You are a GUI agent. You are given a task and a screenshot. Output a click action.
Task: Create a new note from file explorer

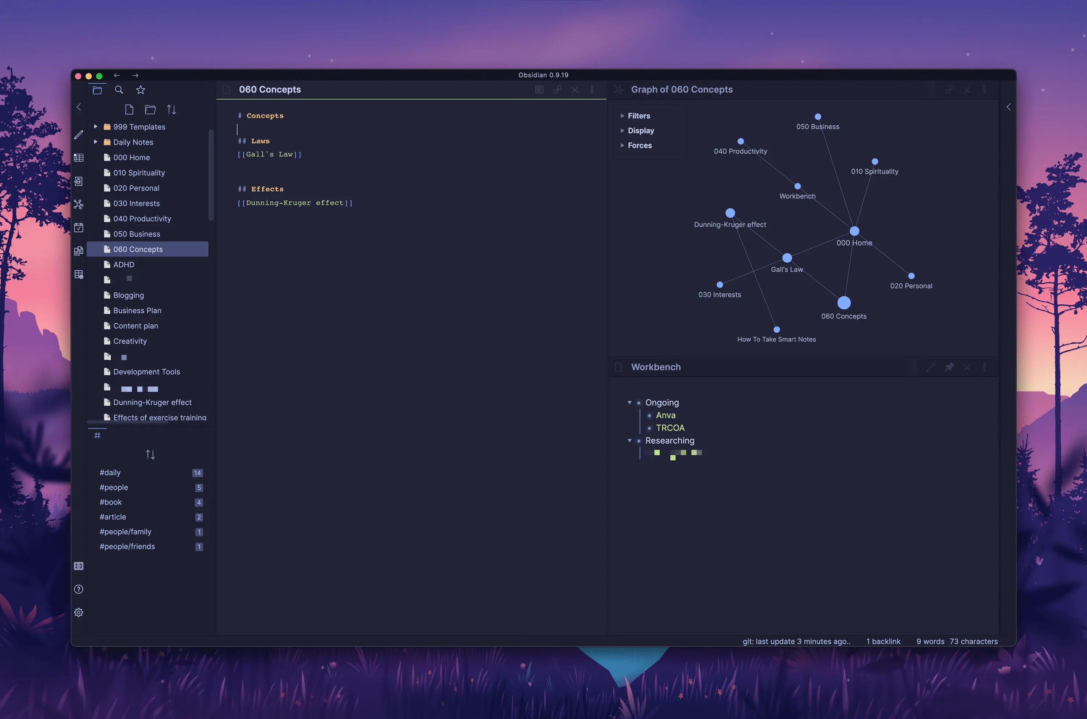click(x=129, y=110)
